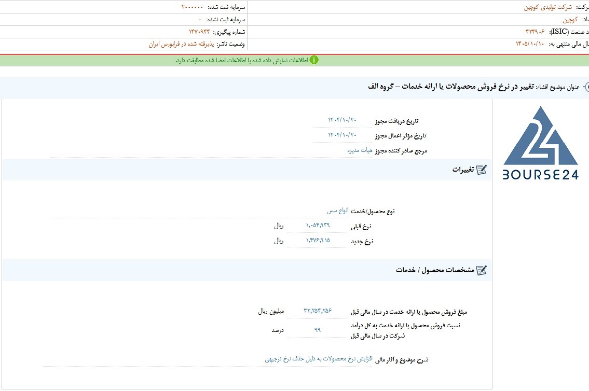Click the description افزایش نرخ محصولات به دلیل حذف نرخ ترجیحی
The height and width of the screenshot is (391, 589).
319,359
